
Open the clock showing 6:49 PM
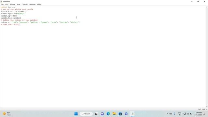(x=198, y=114)
